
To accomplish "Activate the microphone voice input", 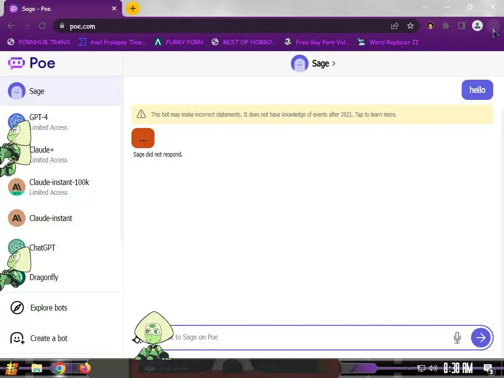I will pyautogui.click(x=457, y=338).
